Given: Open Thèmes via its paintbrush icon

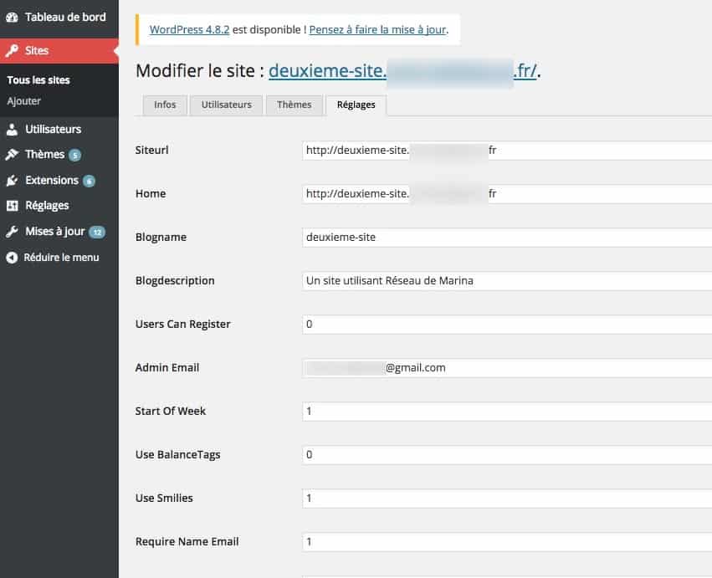Looking at the screenshot, I should [x=14, y=154].
